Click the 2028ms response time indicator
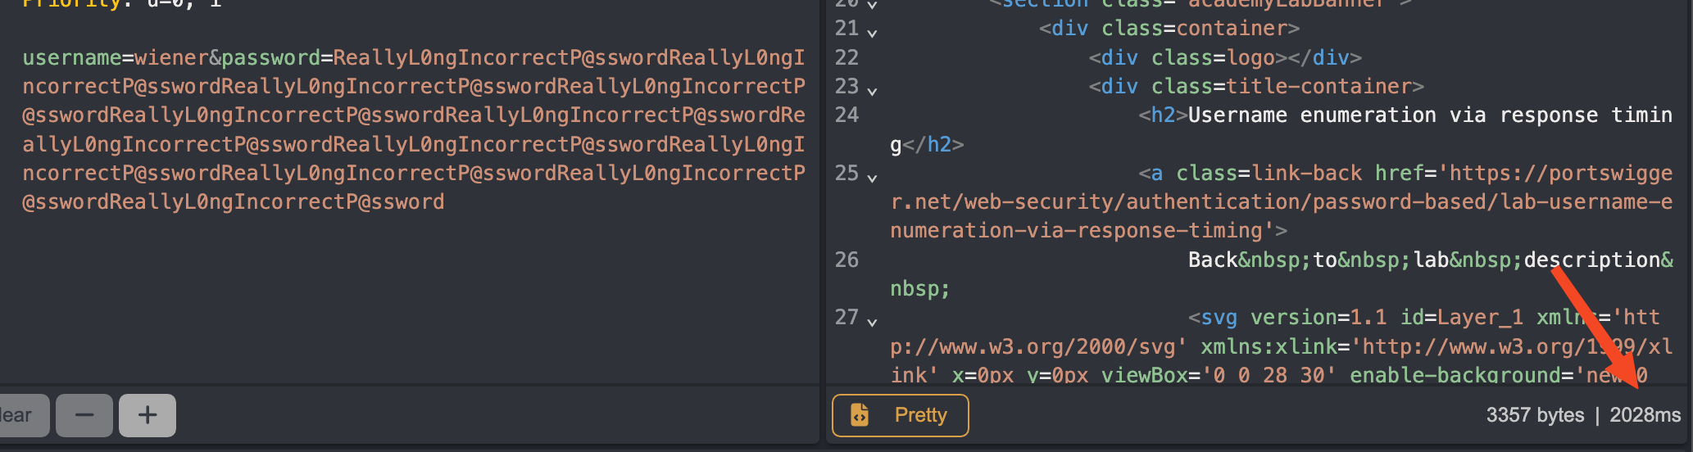Screen dimensions: 1693x452 1645,415
